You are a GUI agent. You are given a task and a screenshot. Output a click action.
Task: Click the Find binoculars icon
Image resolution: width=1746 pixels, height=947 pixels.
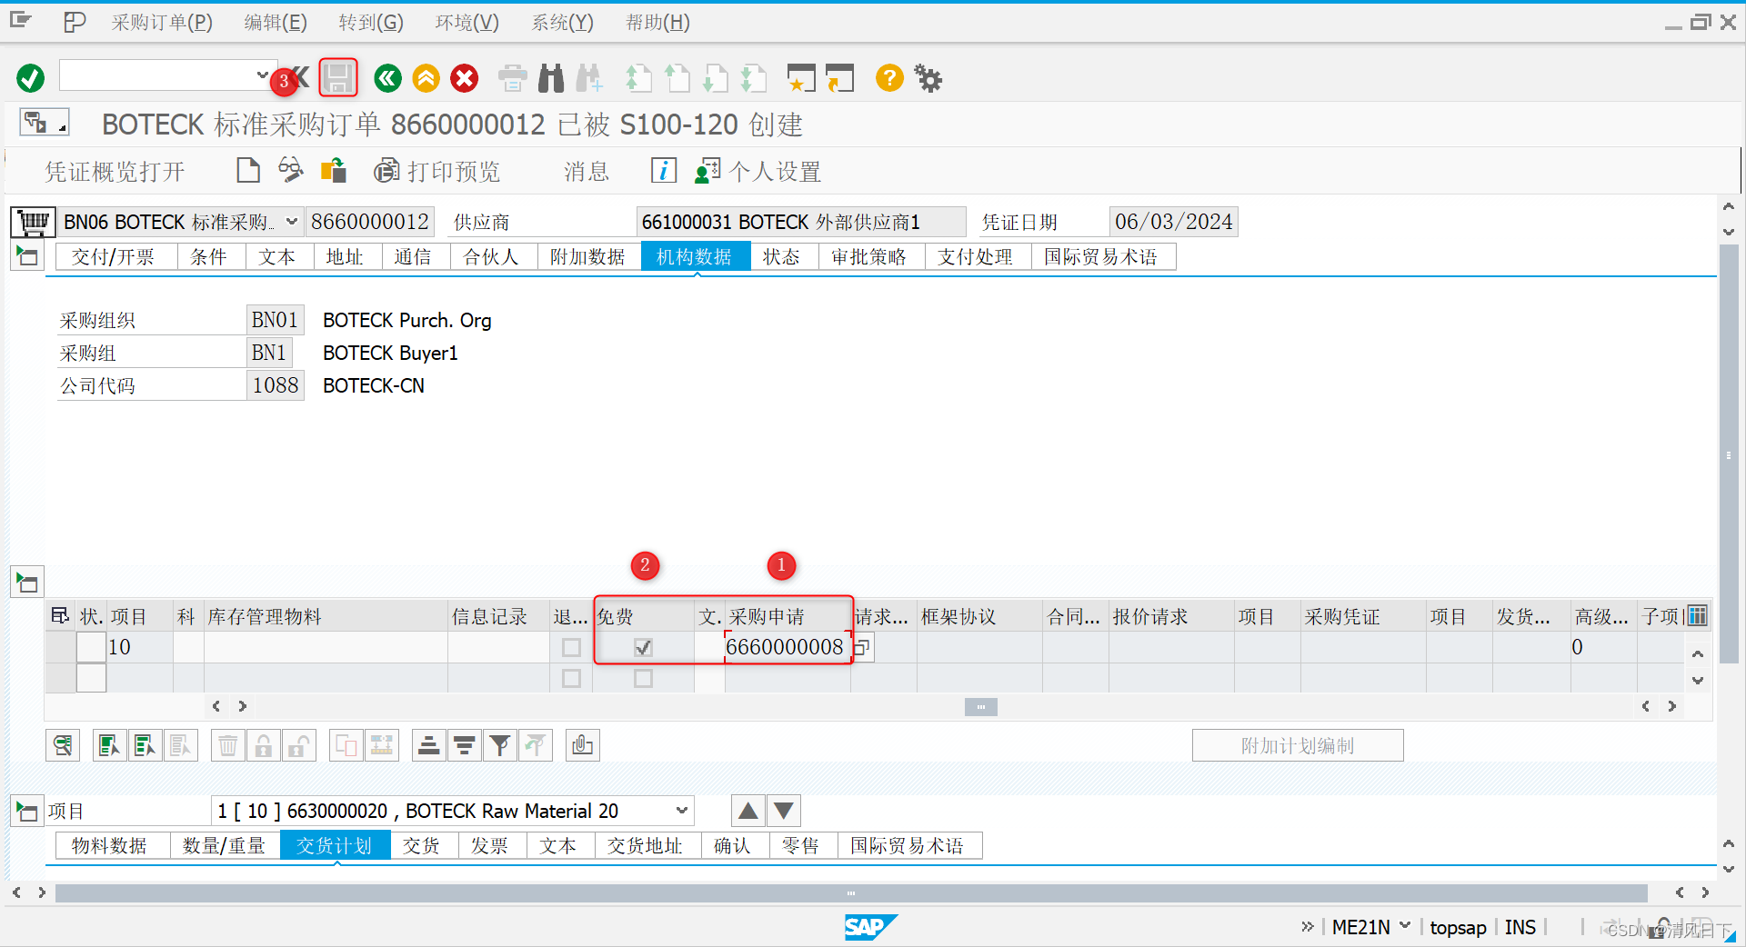coord(551,78)
